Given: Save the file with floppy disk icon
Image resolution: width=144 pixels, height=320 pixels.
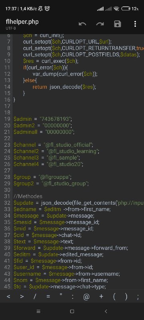Looking at the screenshot, I should point(118,24).
